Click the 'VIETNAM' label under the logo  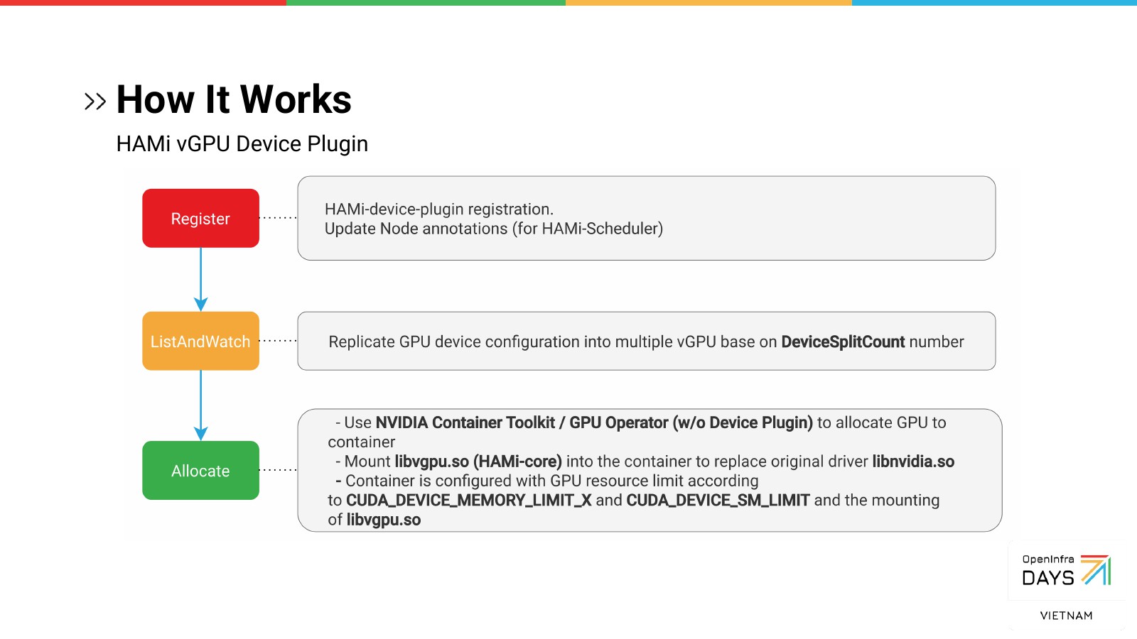tap(1066, 616)
